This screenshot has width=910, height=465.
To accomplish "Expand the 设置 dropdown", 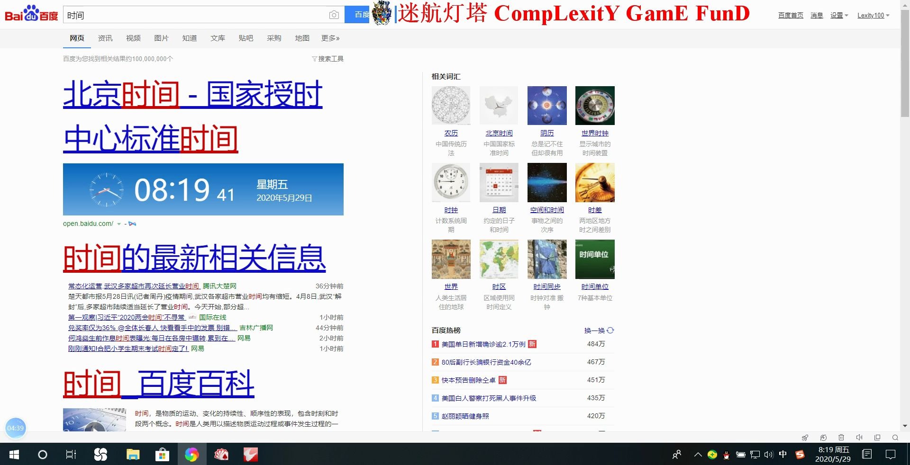I will pos(839,15).
